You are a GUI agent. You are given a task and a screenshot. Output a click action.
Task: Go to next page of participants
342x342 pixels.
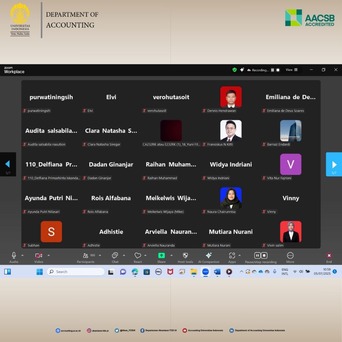pos(334,164)
